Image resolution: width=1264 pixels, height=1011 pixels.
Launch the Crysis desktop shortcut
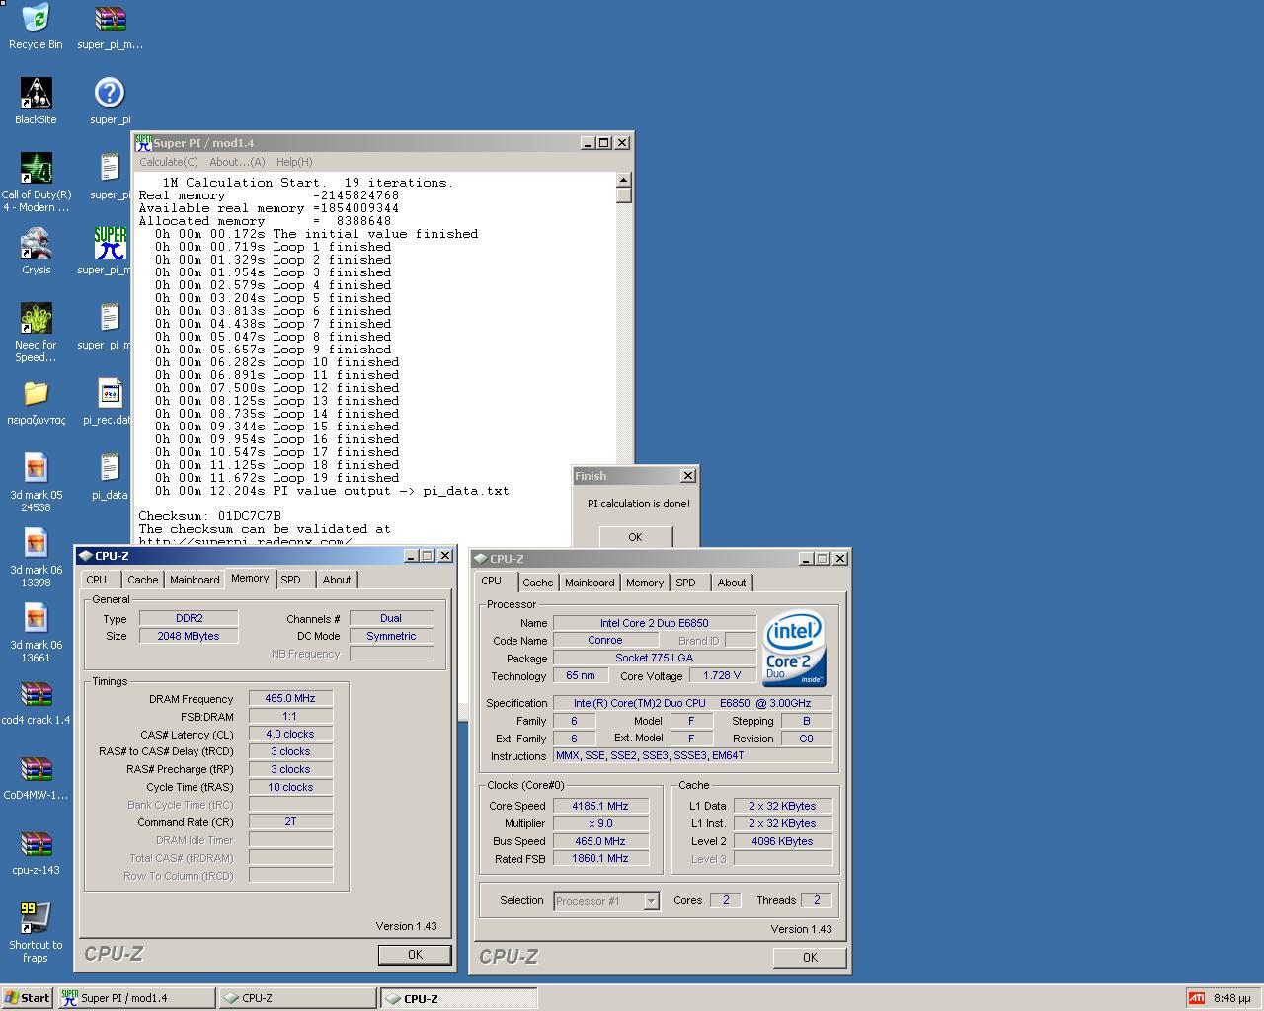36,243
